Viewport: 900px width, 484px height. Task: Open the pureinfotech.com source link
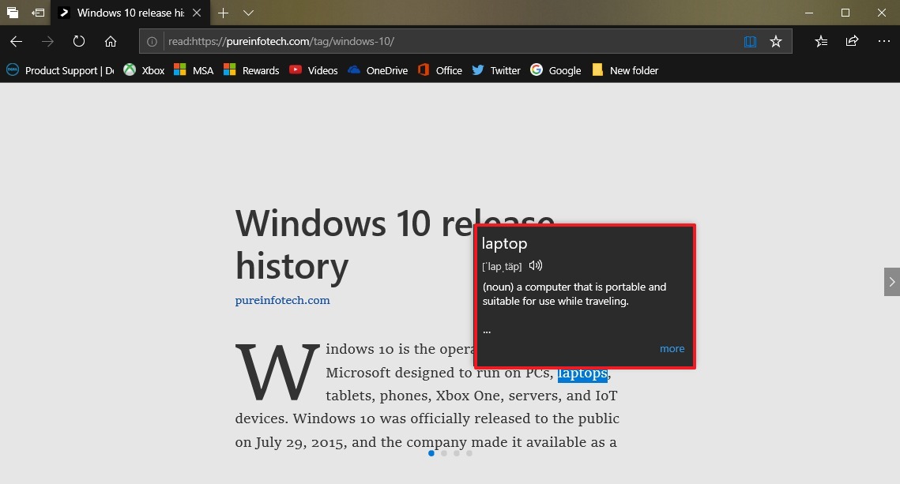click(282, 300)
